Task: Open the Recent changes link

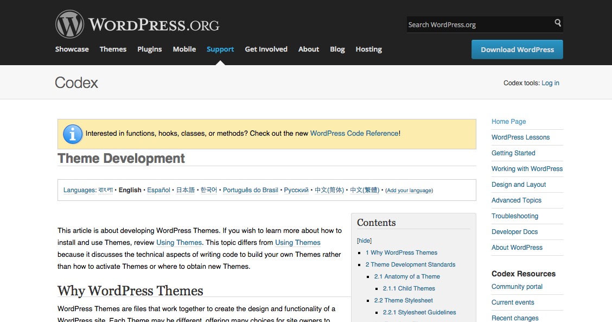Action: pyautogui.click(x=515, y=318)
